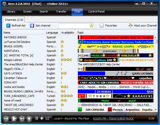Switch to the Transfer tab
Image resolution: width=160 pixels, height=125 pixels.
(61, 12)
